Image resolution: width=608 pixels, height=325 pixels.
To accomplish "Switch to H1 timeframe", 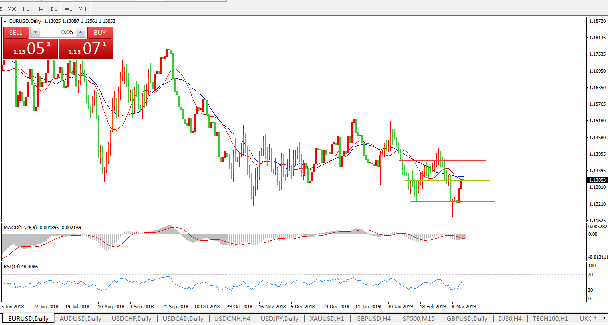I will pos(26,9).
